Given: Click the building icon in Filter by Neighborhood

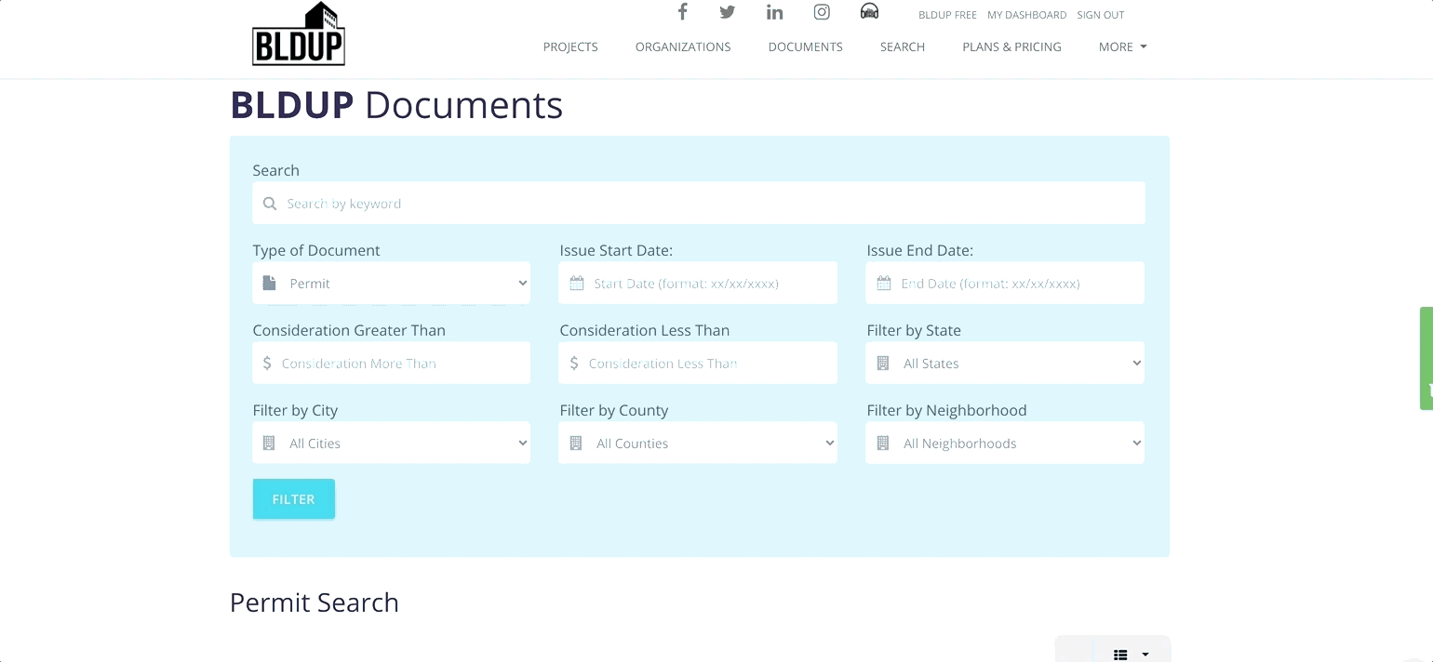Looking at the screenshot, I should click(883, 444).
